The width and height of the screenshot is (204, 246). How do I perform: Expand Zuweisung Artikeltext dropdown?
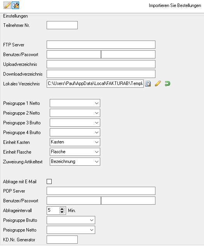[75, 161]
